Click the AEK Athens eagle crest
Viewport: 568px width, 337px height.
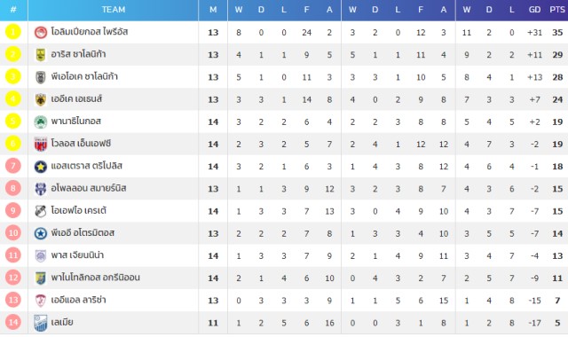tap(41, 99)
